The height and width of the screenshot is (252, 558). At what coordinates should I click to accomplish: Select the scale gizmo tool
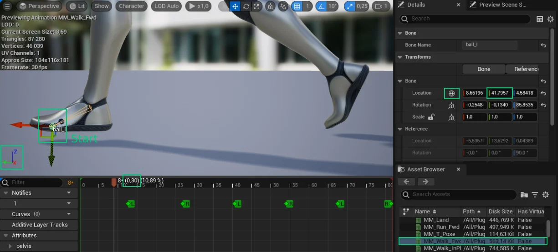pos(257,6)
